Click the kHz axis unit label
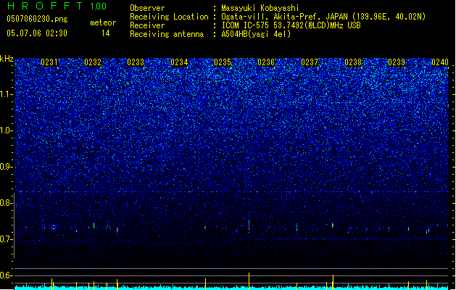This screenshot has width=456, height=290. point(7,59)
